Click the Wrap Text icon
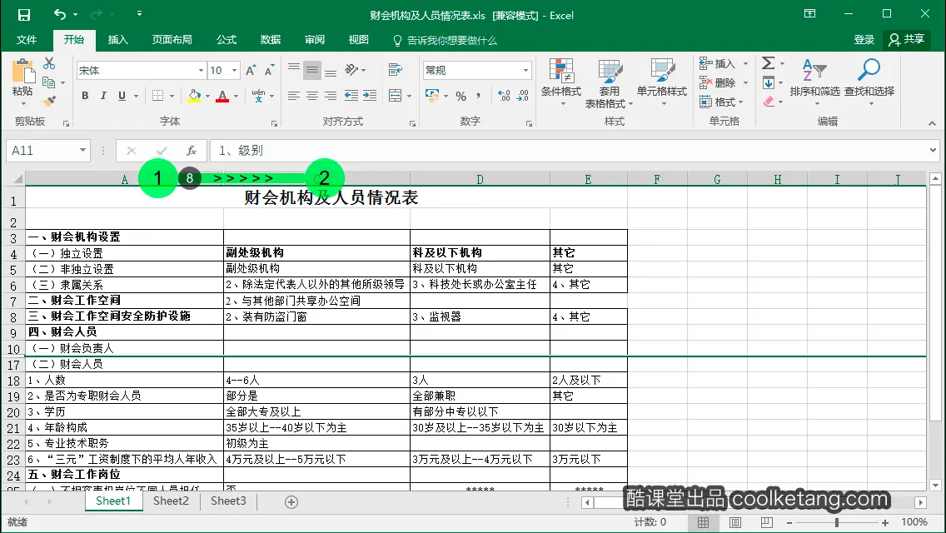 point(396,70)
